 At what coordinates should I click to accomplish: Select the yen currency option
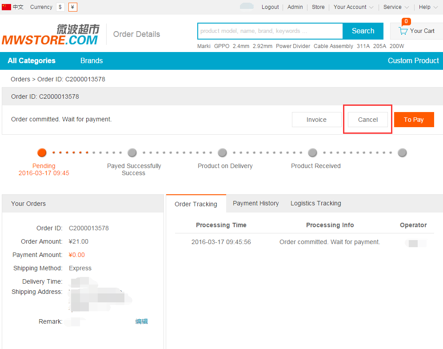coord(72,7)
